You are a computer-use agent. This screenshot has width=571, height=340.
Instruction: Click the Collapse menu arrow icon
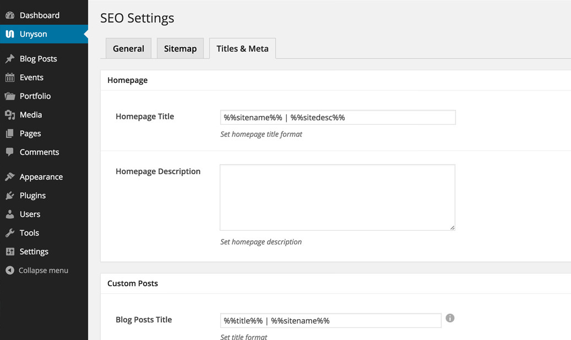10,270
